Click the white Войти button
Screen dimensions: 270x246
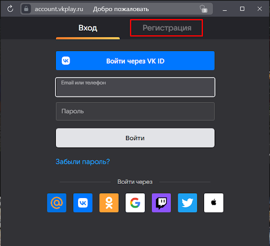pos(135,138)
